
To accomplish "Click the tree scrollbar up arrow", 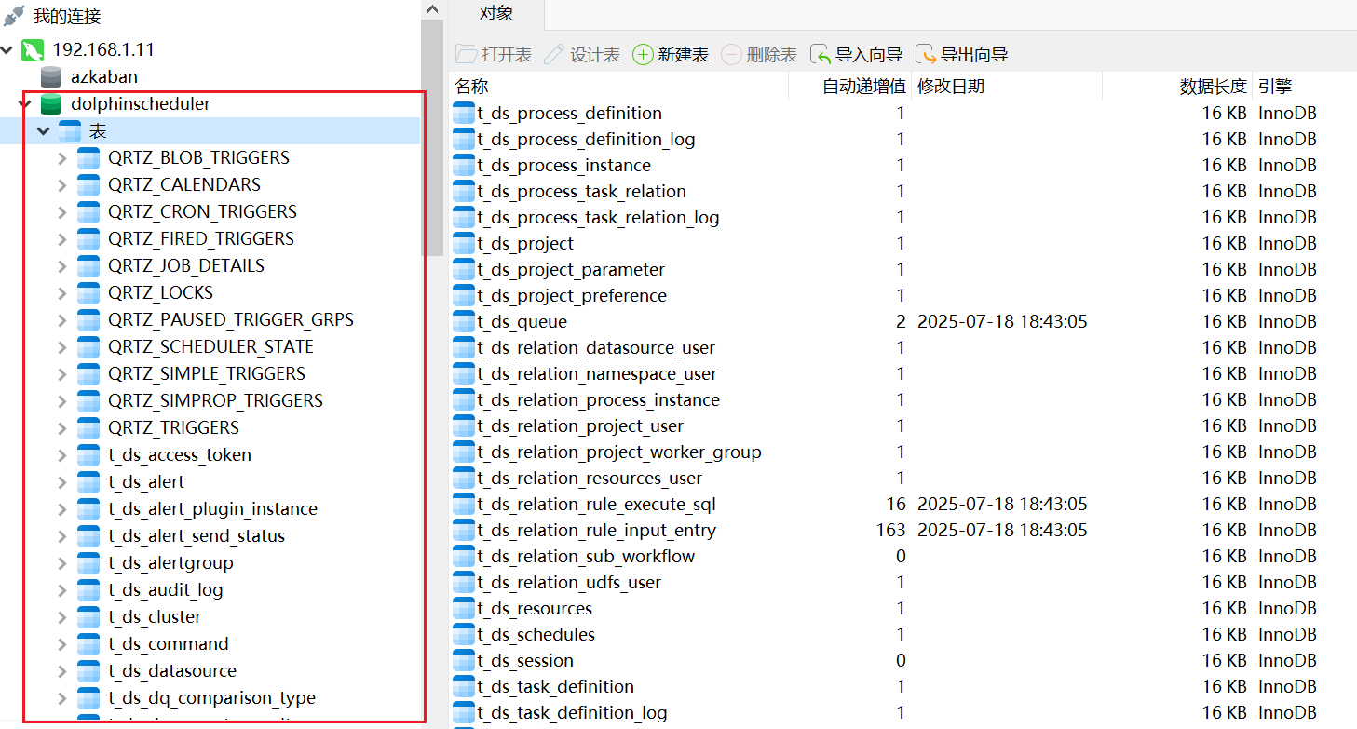I will pos(432,8).
